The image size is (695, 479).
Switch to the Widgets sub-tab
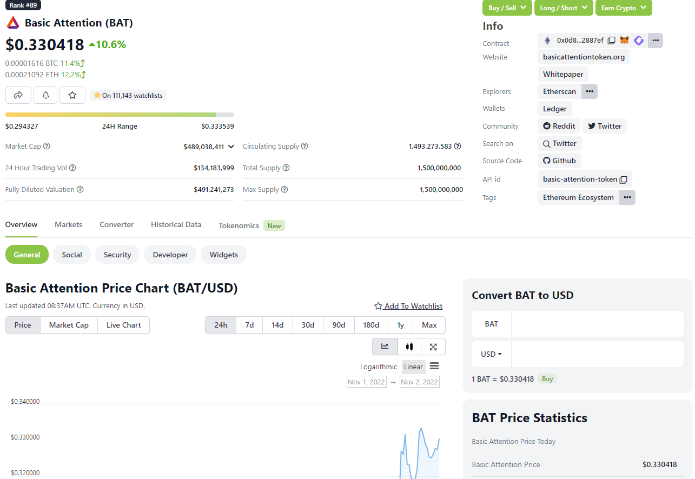pyautogui.click(x=224, y=255)
